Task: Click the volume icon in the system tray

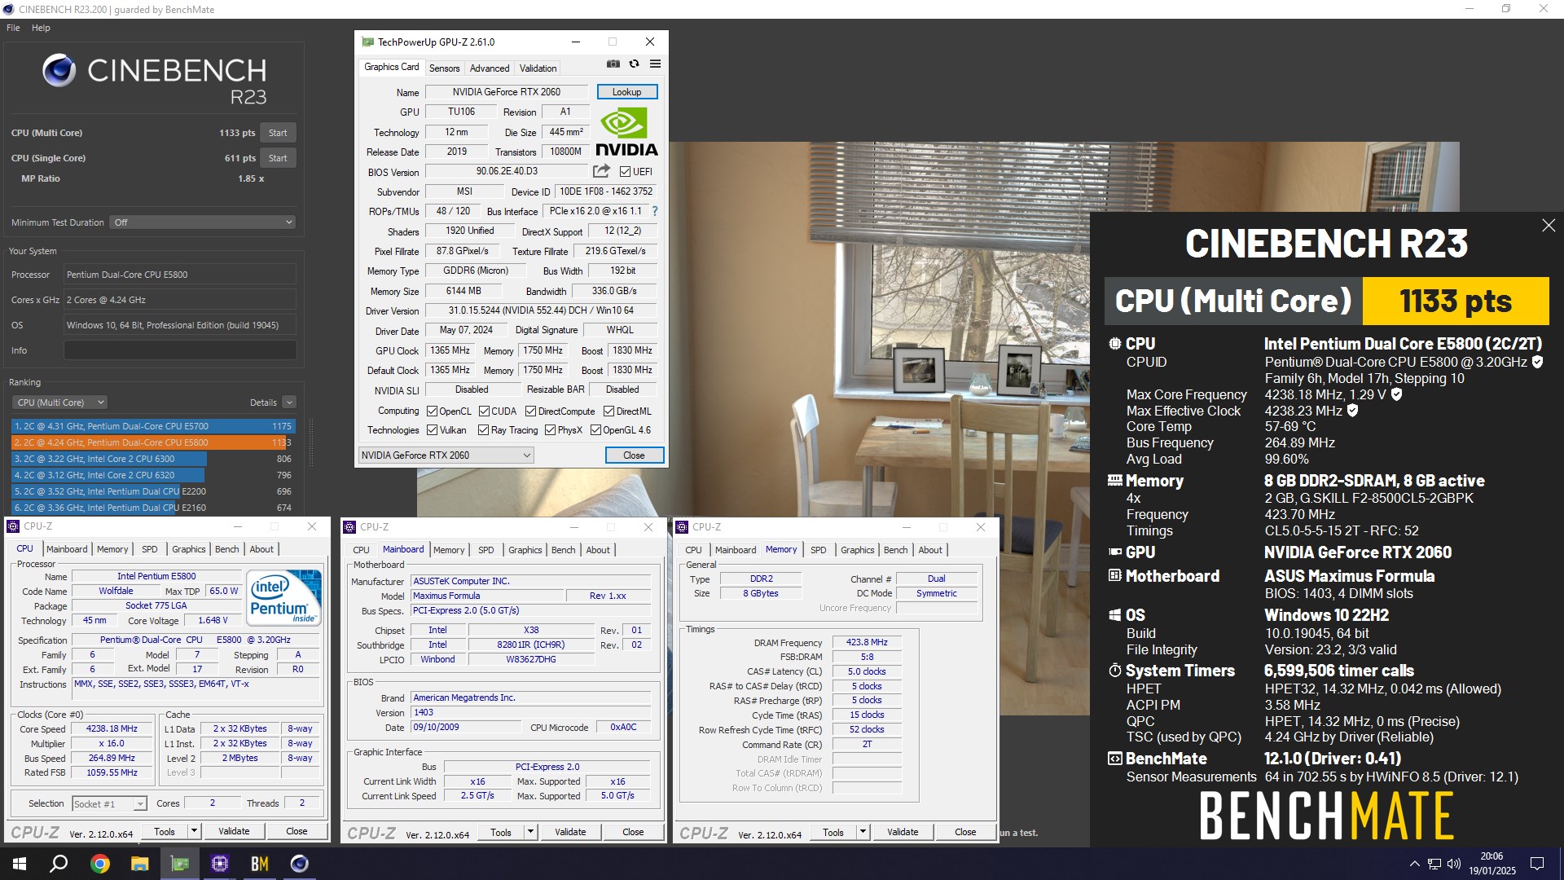Action: coord(1454,864)
